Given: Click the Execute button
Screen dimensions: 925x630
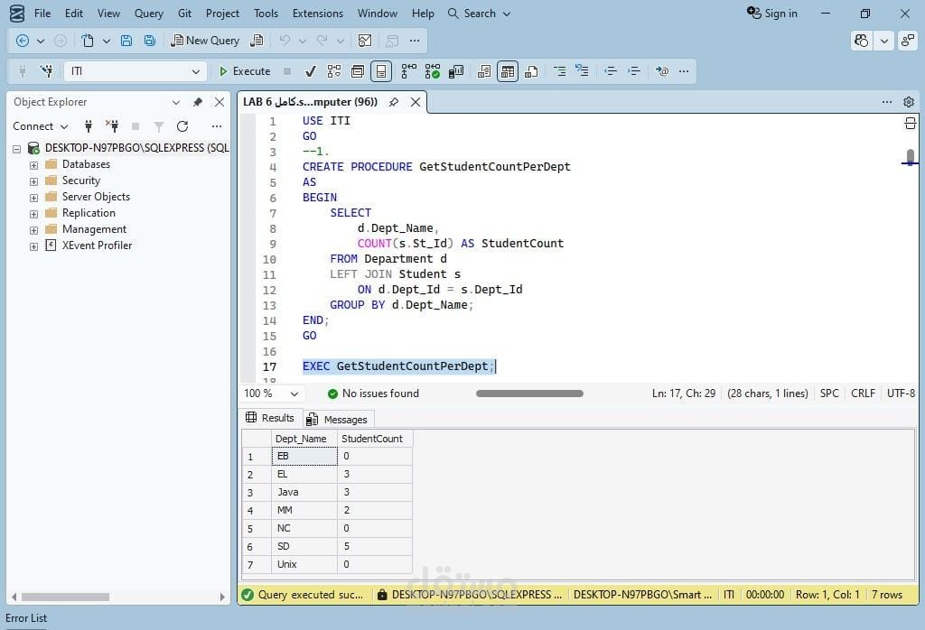Looking at the screenshot, I should pyautogui.click(x=245, y=71).
